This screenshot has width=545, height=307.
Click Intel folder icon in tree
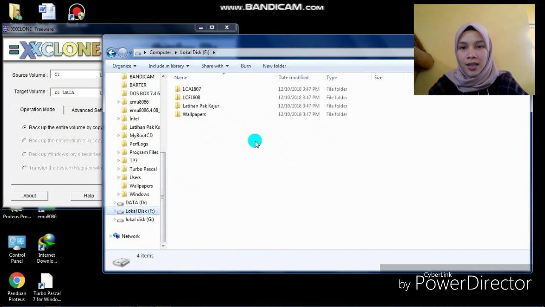(x=124, y=119)
